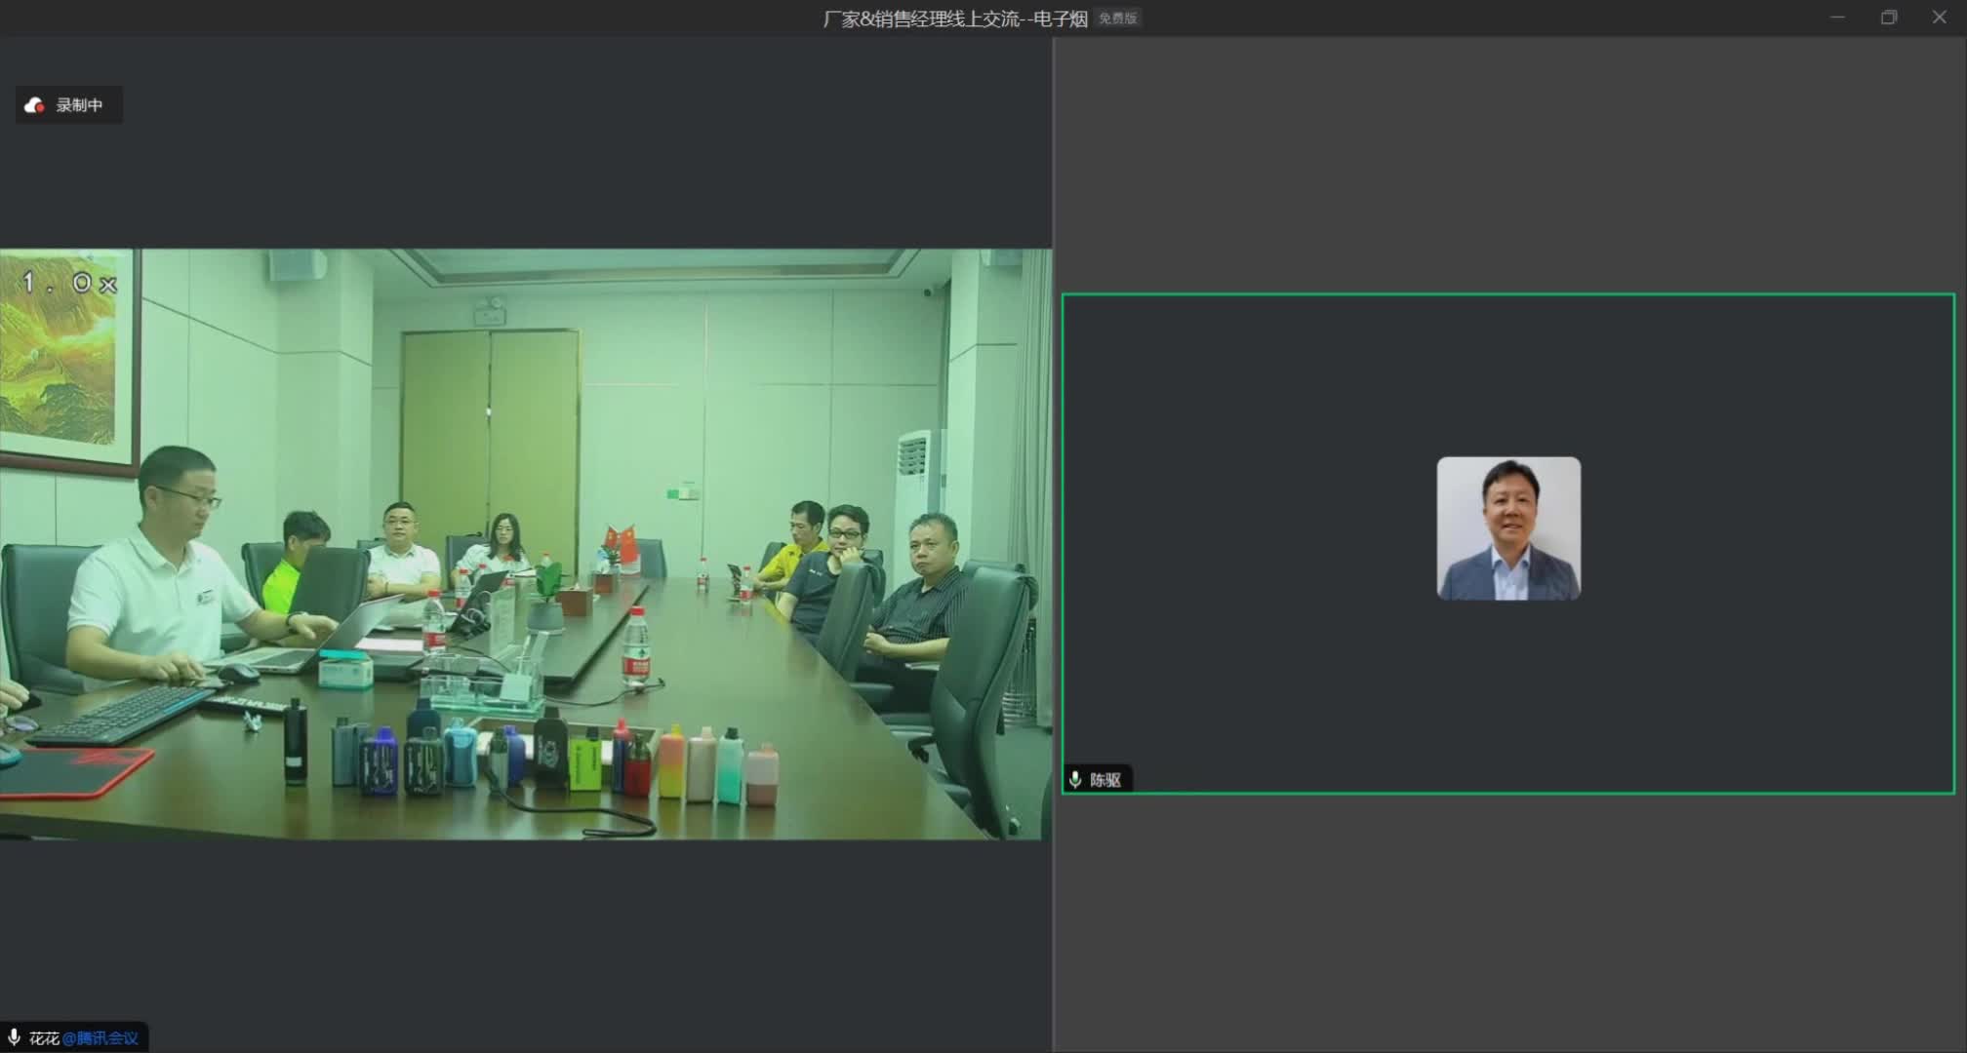
Task: Click the 1.0x zoom indicator on video
Action: pos(68,284)
